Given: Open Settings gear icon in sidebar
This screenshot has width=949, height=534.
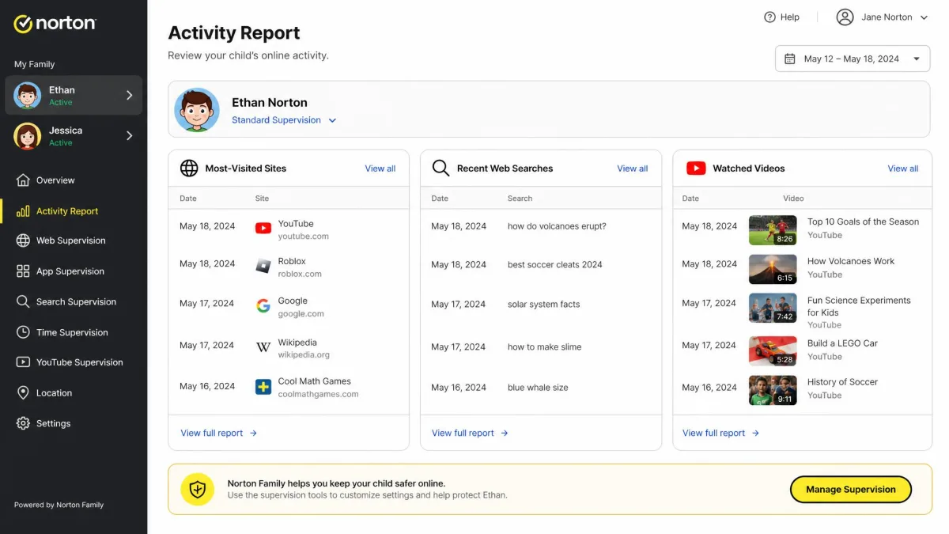Looking at the screenshot, I should coord(23,423).
